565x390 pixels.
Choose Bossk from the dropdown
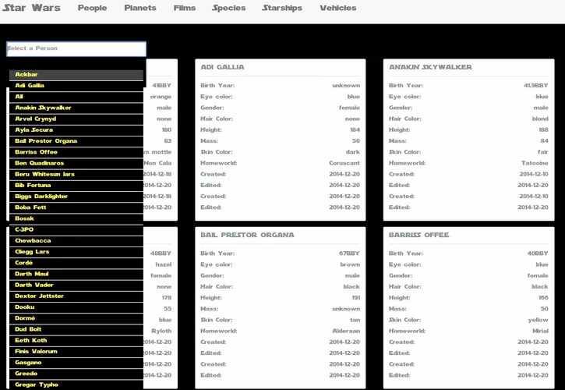[76, 218]
